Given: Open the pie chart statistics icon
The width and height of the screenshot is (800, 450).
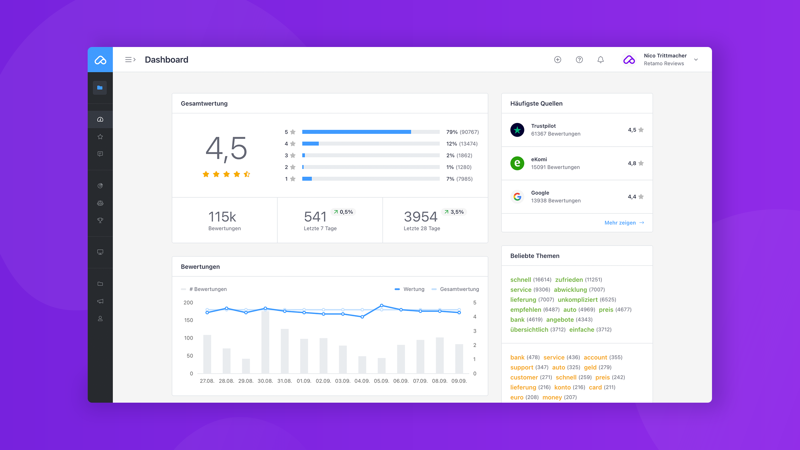Looking at the screenshot, I should pos(100,185).
